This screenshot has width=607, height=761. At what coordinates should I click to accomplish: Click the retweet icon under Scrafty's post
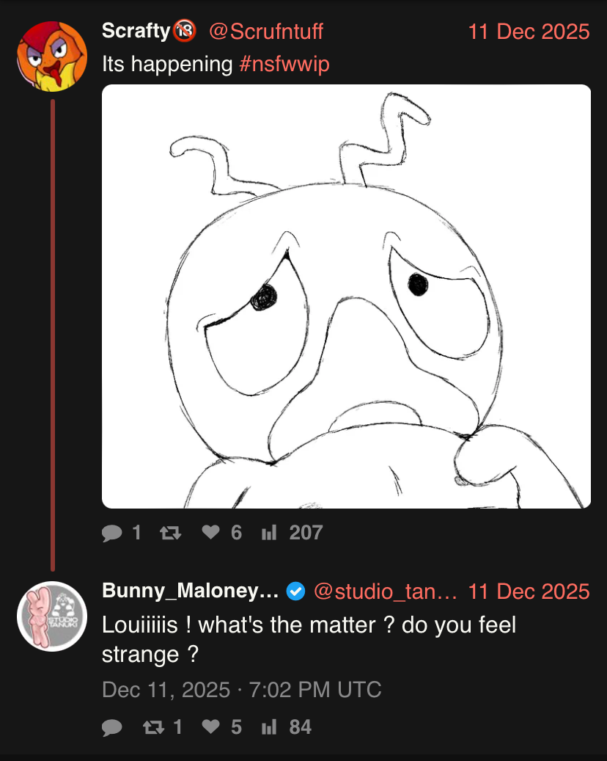[x=169, y=533]
